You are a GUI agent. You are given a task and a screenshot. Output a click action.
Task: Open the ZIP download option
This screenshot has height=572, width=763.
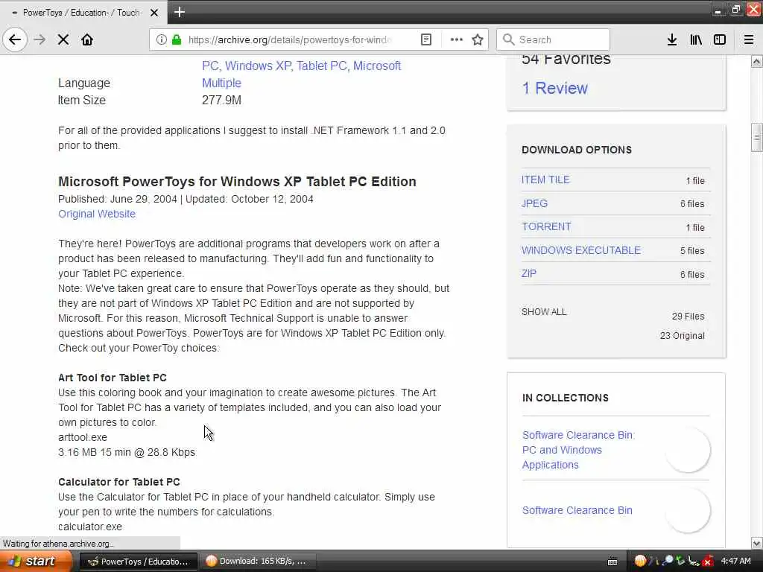(529, 273)
